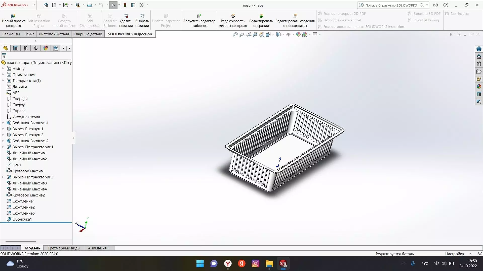Click the Previous View icon
Screen dimensions: 483x271
tap(249, 34)
